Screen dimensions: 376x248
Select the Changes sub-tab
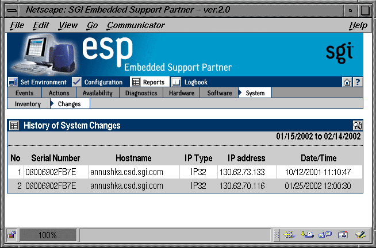coord(70,104)
